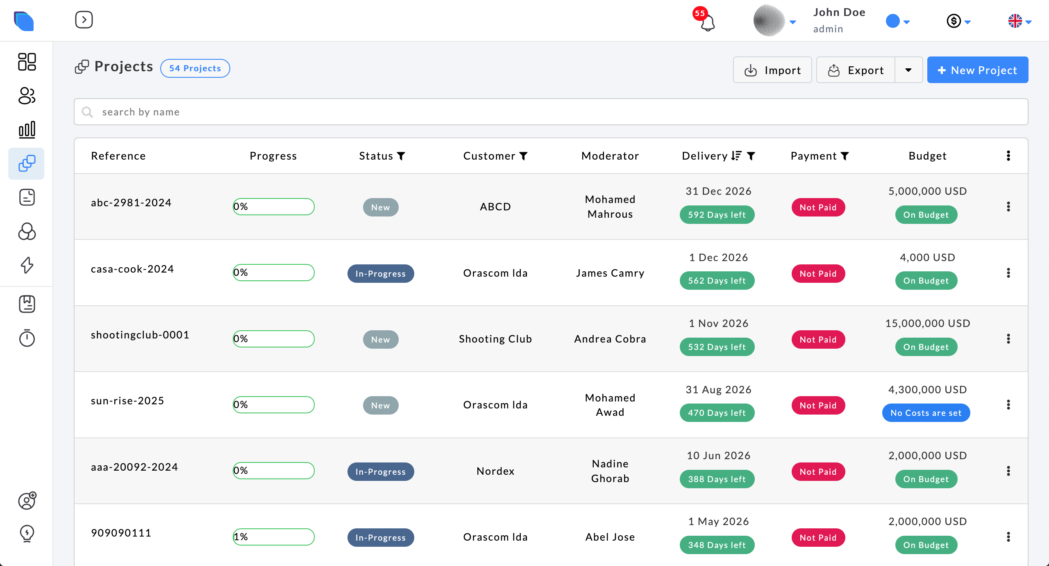This screenshot has width=1049, height=566.
Task: Open the bar chart reports icon
Action: pyautogui.click(x=27, y=130)
